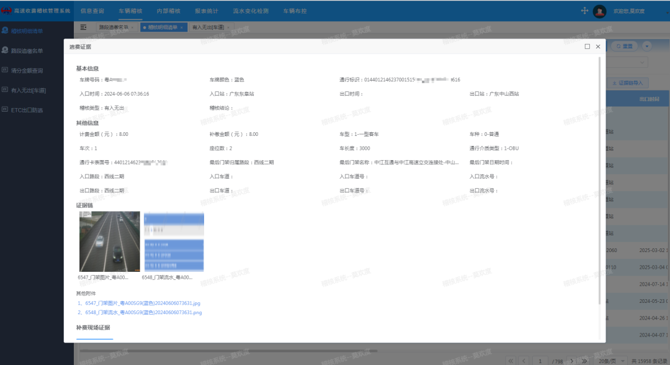
Task: Open 车辆布控 menu
Action: [295, 11]
